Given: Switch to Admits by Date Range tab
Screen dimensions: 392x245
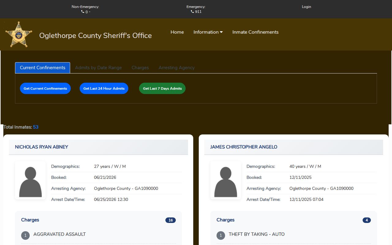Looking at the screenshot, I should (x=98, y=68).
